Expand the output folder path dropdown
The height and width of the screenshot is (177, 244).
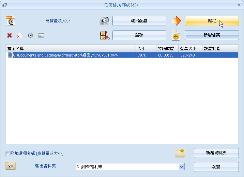click(x=181, y=167)
